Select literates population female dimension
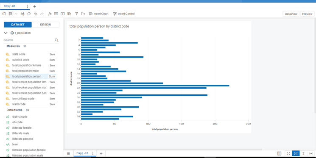This screenshot has width=316, height=158. click(x=29, y=150)
